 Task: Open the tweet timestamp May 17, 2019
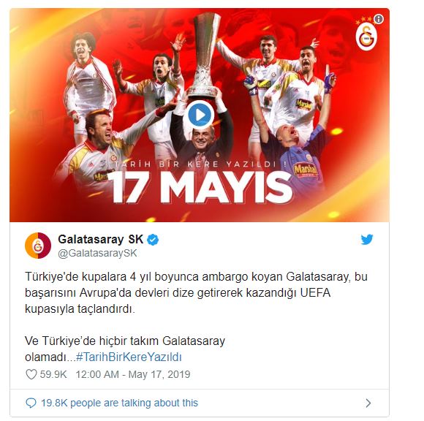click(x=133, y=374)
